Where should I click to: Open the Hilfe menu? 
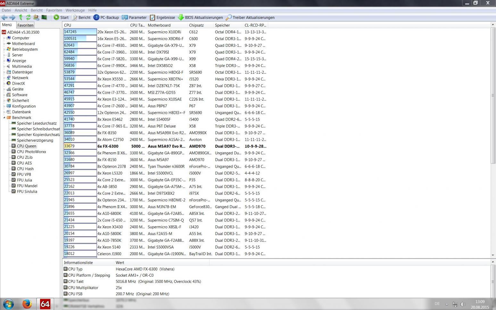pos(92,10)
